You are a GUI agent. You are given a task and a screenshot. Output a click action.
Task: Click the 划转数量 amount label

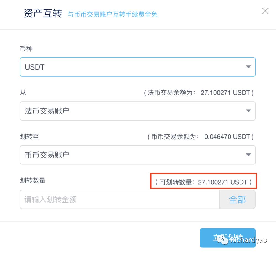32,181
